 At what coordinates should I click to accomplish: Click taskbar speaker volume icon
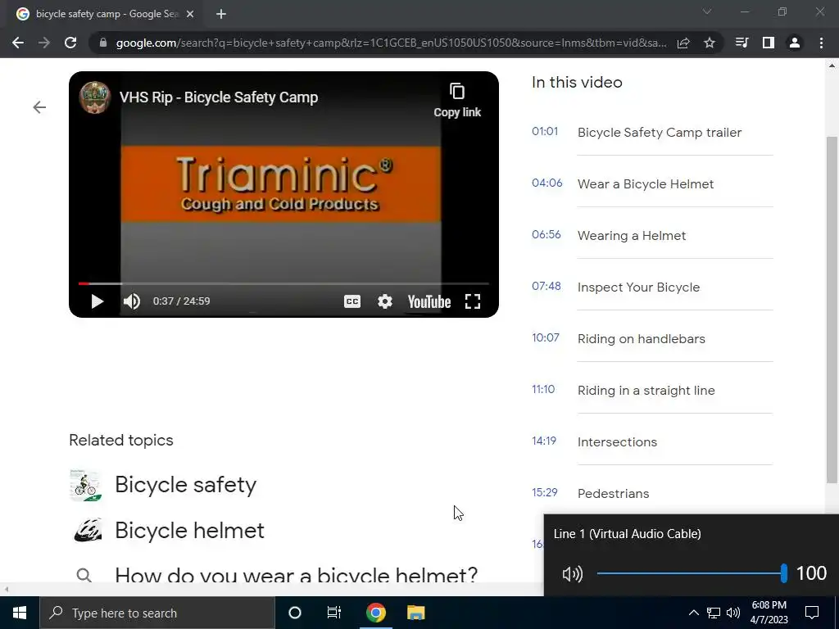(x=733, y=613)
